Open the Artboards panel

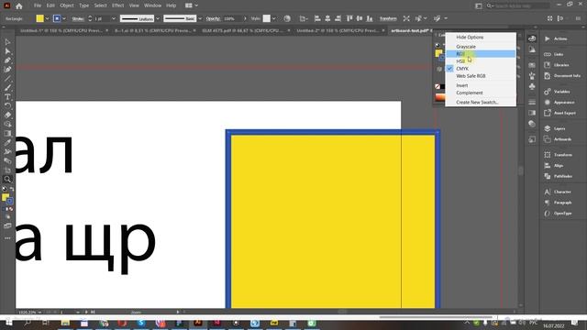point(558,139)
